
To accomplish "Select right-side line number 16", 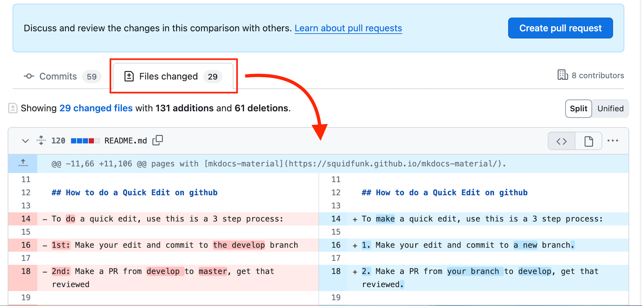I will click(x=333, y=245).
